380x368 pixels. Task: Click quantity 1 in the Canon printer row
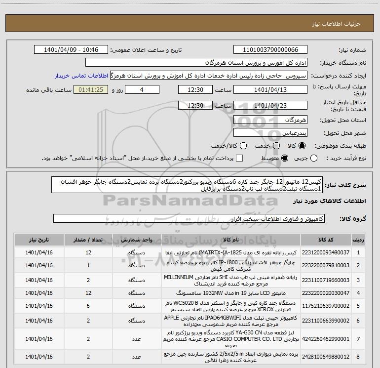coord(88,265)
